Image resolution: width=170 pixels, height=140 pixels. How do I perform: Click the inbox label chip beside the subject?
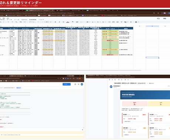[x=152, y=83]
